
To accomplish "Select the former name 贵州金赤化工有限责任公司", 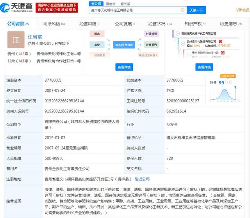I will 67,169.
